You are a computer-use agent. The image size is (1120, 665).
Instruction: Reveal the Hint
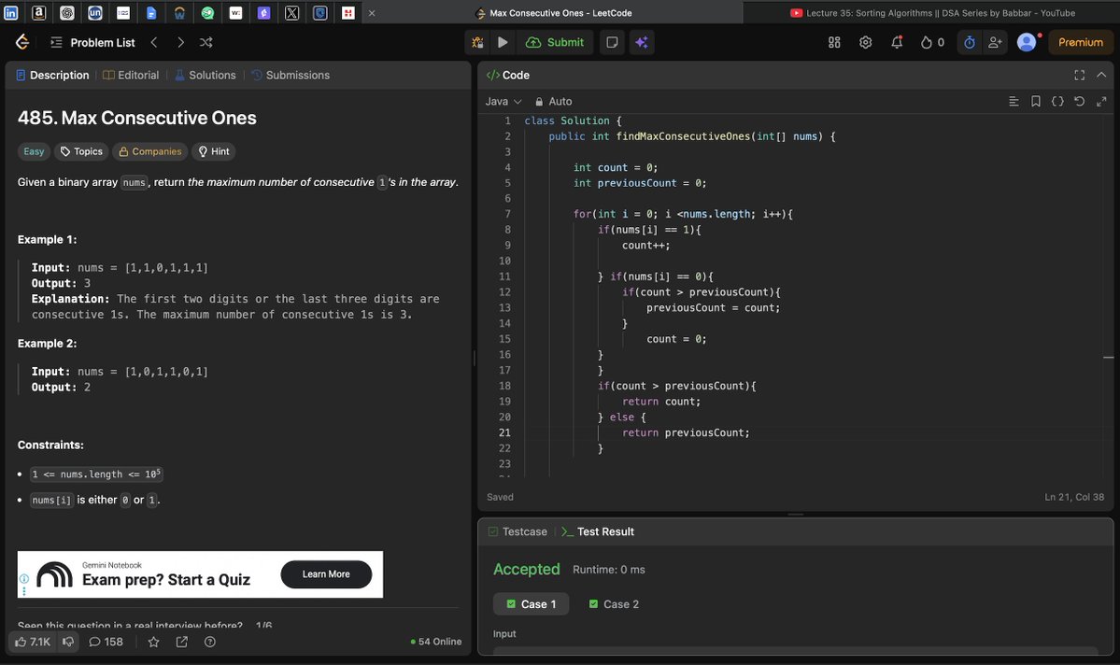(x=214, y=151)
